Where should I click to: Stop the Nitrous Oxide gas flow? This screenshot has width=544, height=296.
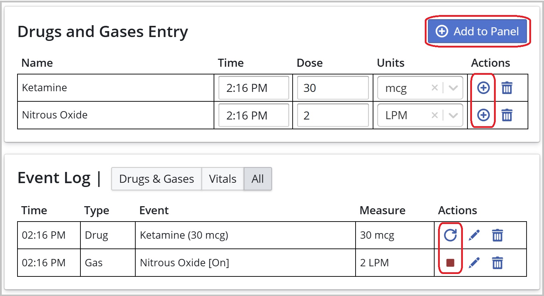[x=450, y=263]
